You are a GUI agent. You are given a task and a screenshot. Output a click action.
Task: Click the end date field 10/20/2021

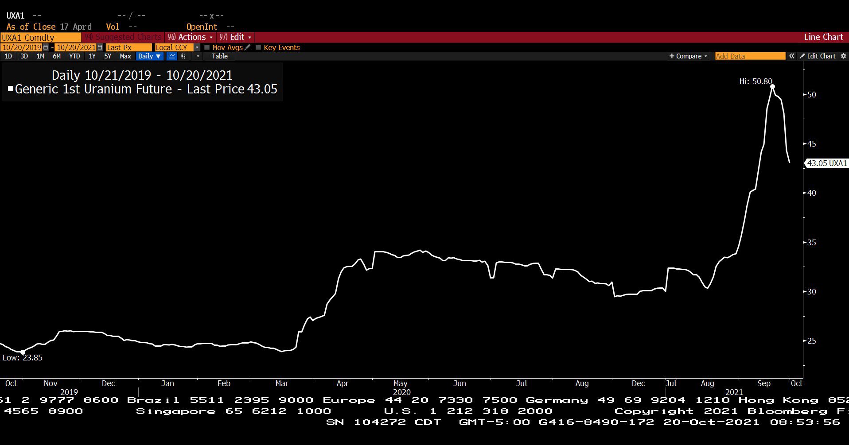point(76,47)
